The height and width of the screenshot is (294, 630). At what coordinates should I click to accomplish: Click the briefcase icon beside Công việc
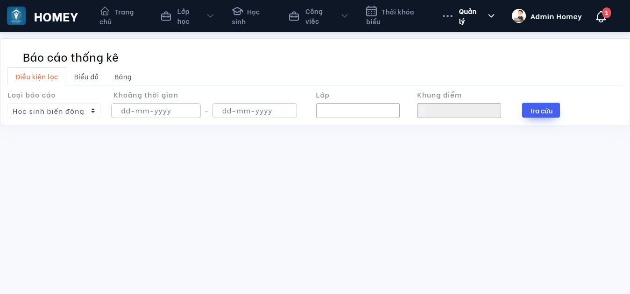point(294,16)
